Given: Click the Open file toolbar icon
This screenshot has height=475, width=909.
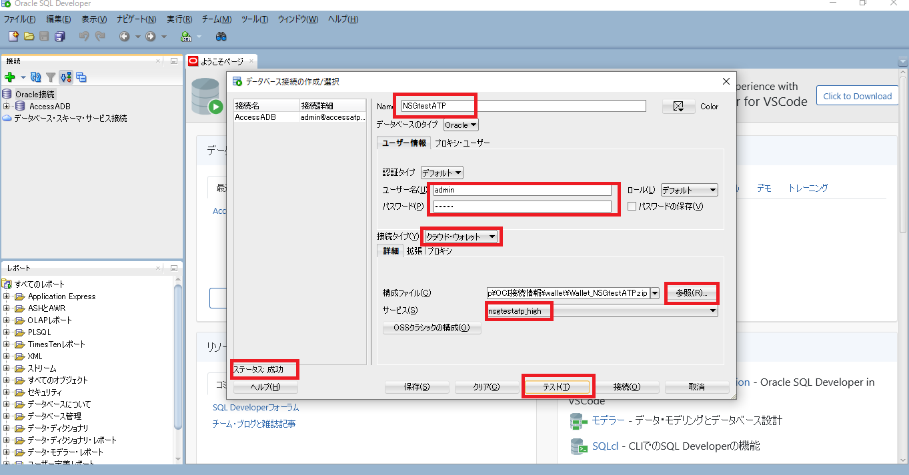Looking at the screenshot, I should 29,36.
